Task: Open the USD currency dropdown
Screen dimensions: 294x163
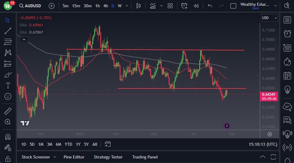Action: [x=269, y=18]
